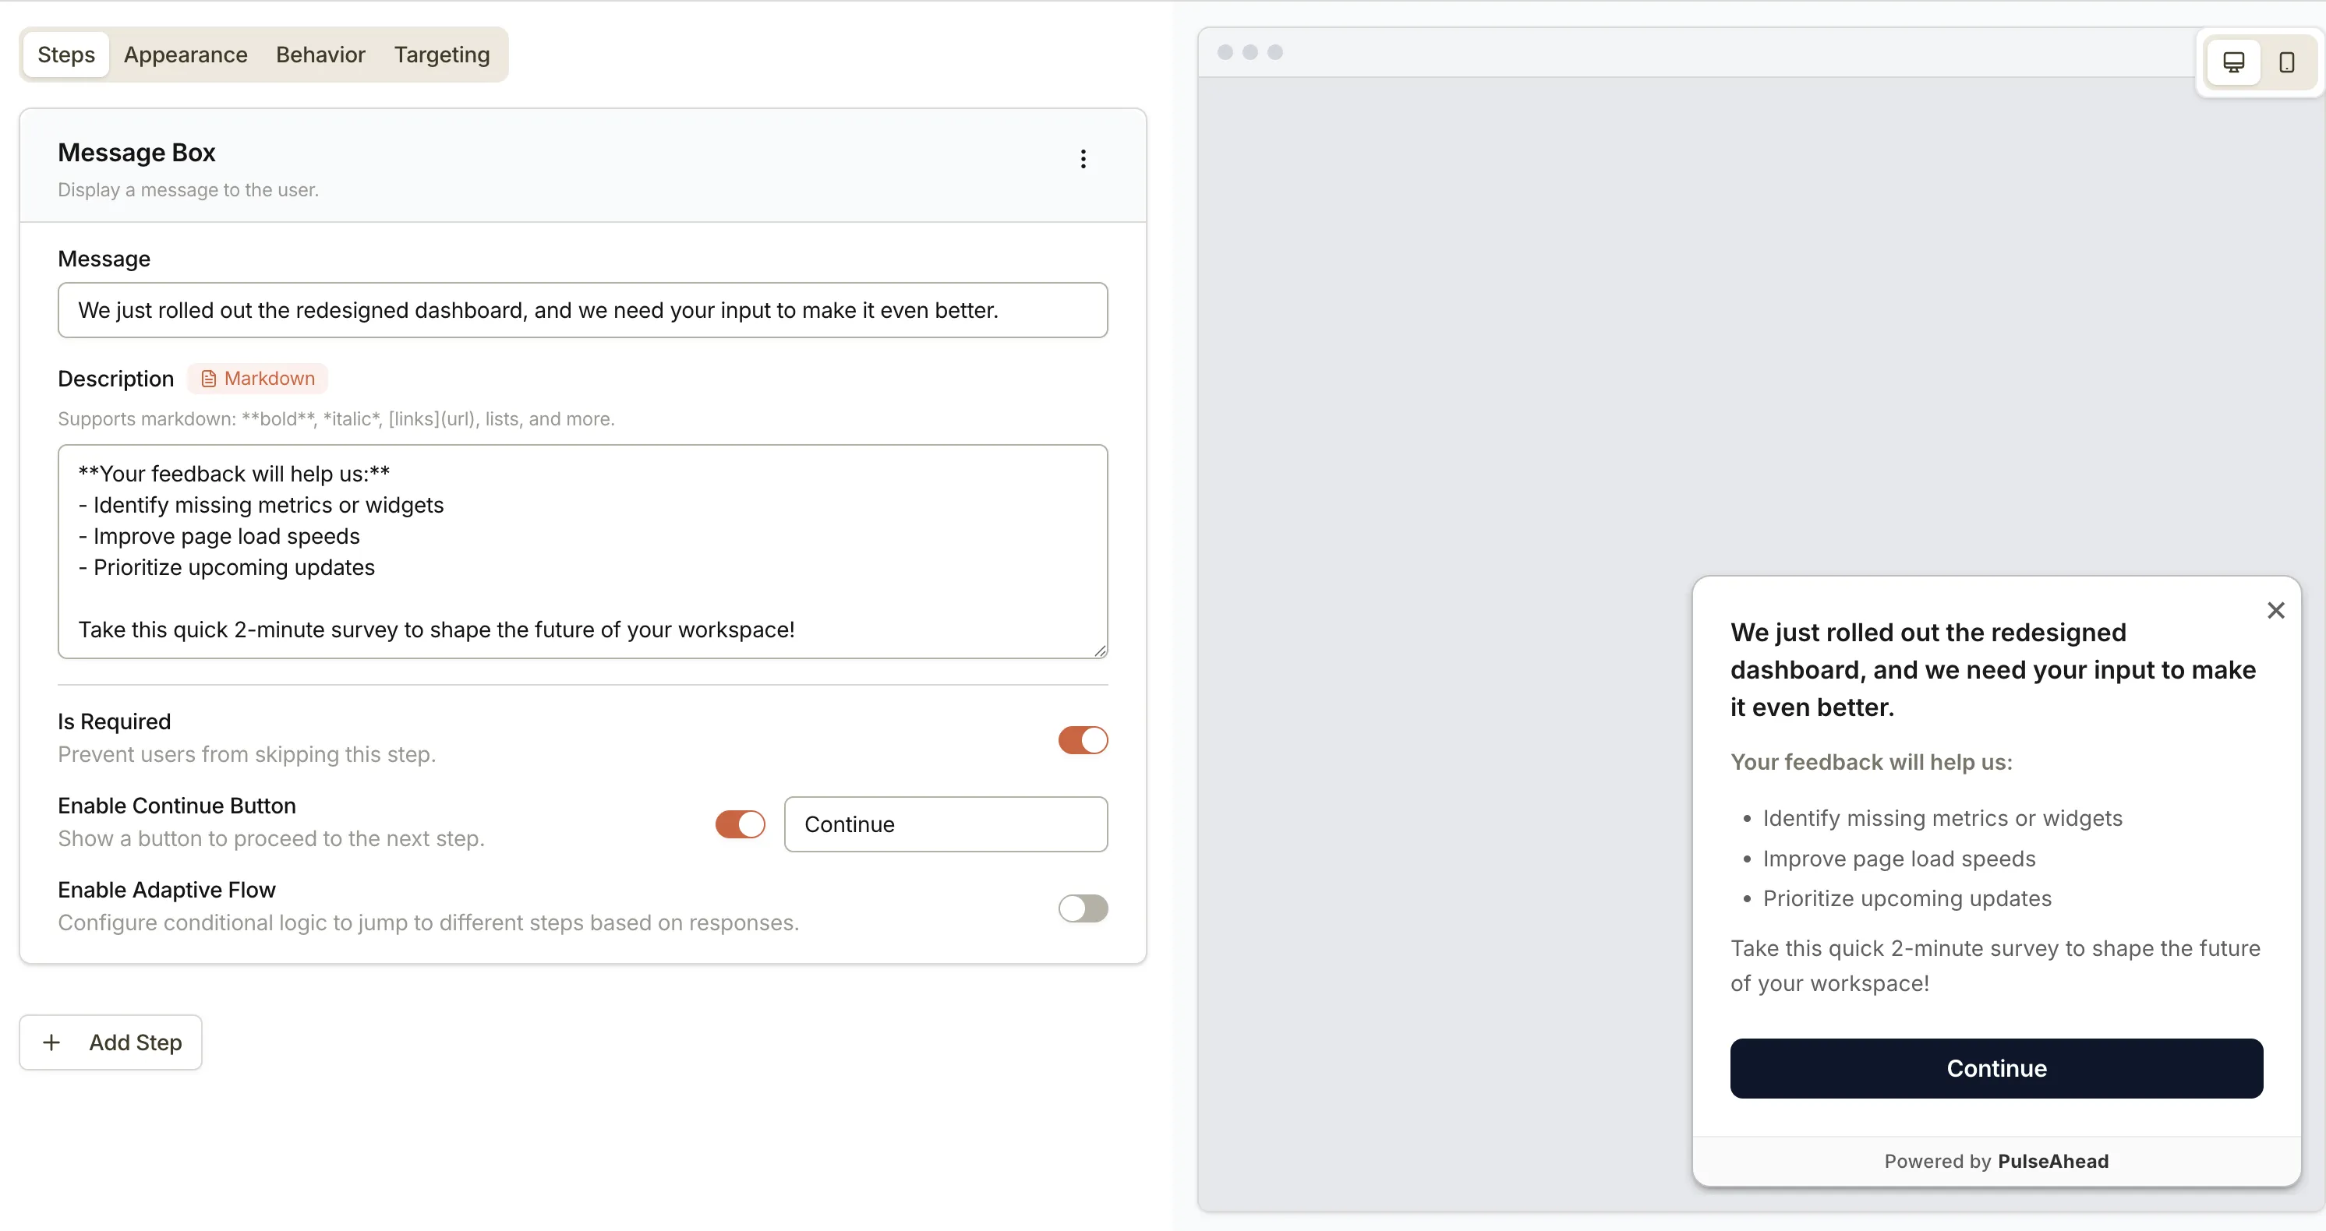Screen dimensions: 2326x1231
Task: Click the Add Step button
Action: coord(109,1042)
